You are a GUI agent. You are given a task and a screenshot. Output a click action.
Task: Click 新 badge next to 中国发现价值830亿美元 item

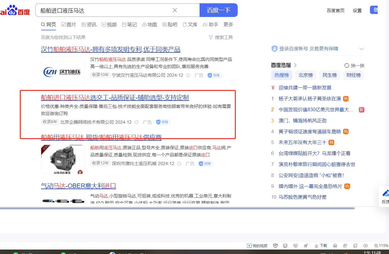(361, 110)
